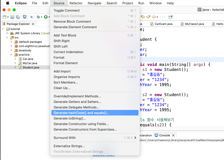This screenshot has height=160, width=224.
Task: Choose Toggle Comment from Source menu
Action: click(x=95, y=11)
